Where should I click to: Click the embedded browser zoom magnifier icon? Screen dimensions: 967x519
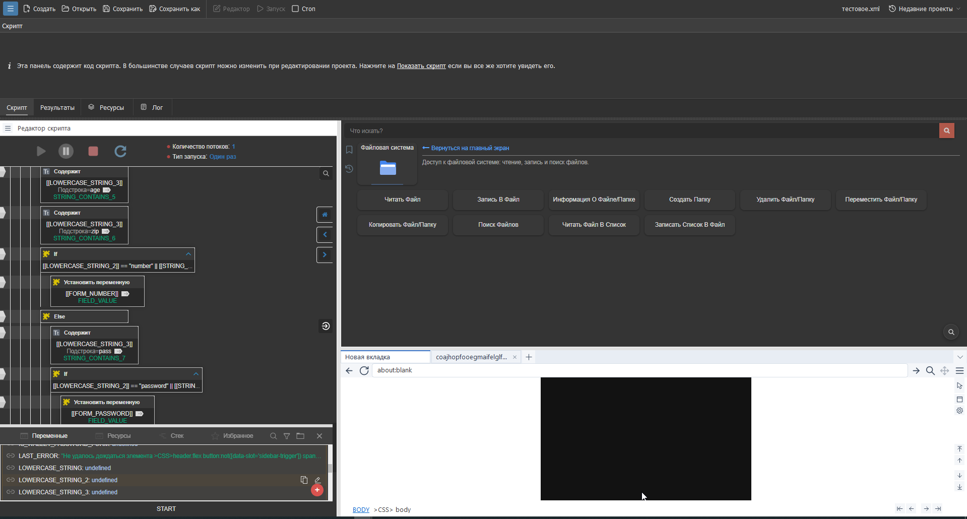tap(930, 371)
